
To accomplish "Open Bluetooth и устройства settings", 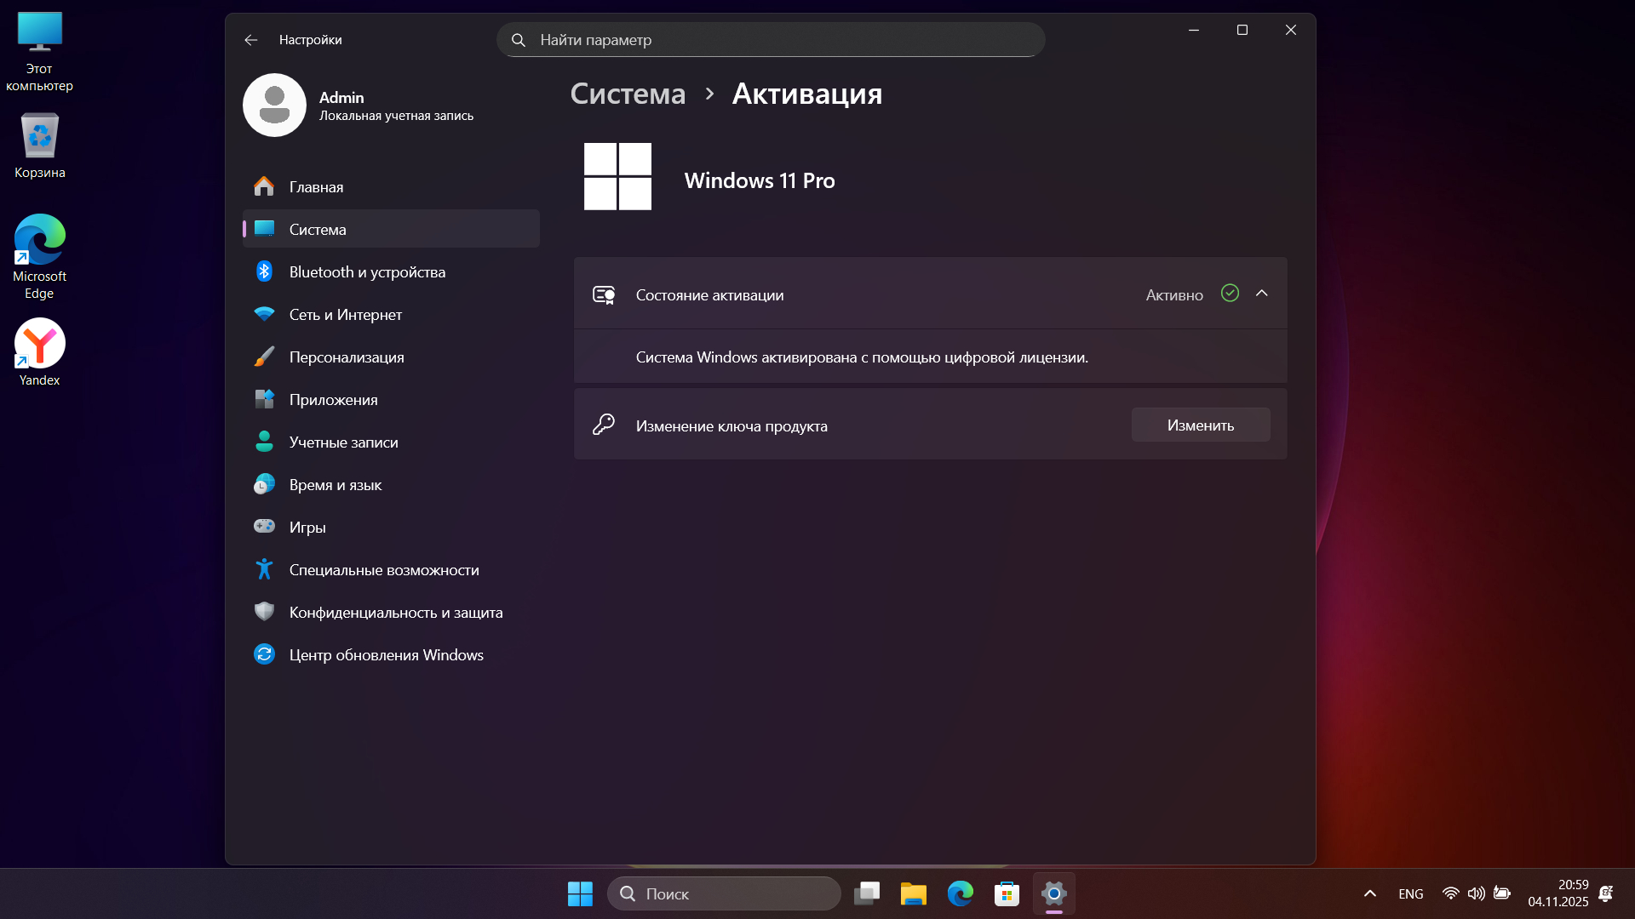I will click(x=367, y=272).
